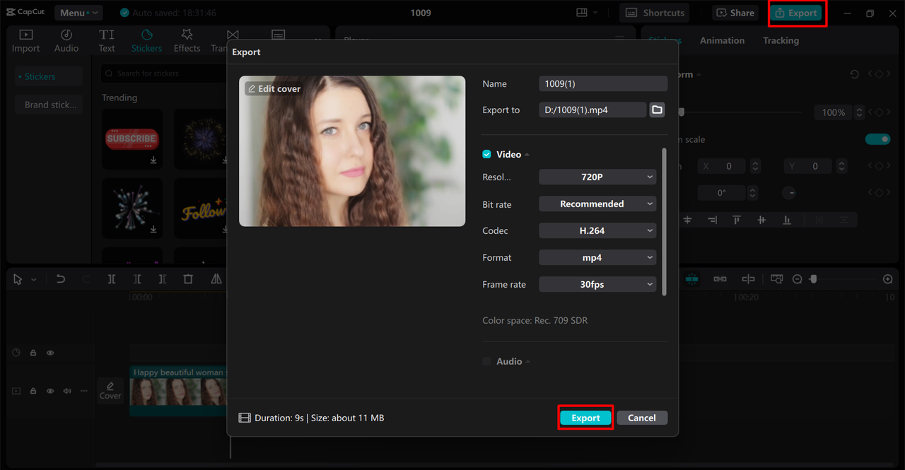Click the Shortcuts keyboard button
The height and width of the screenshot is (470, 905).
(655, 13)
